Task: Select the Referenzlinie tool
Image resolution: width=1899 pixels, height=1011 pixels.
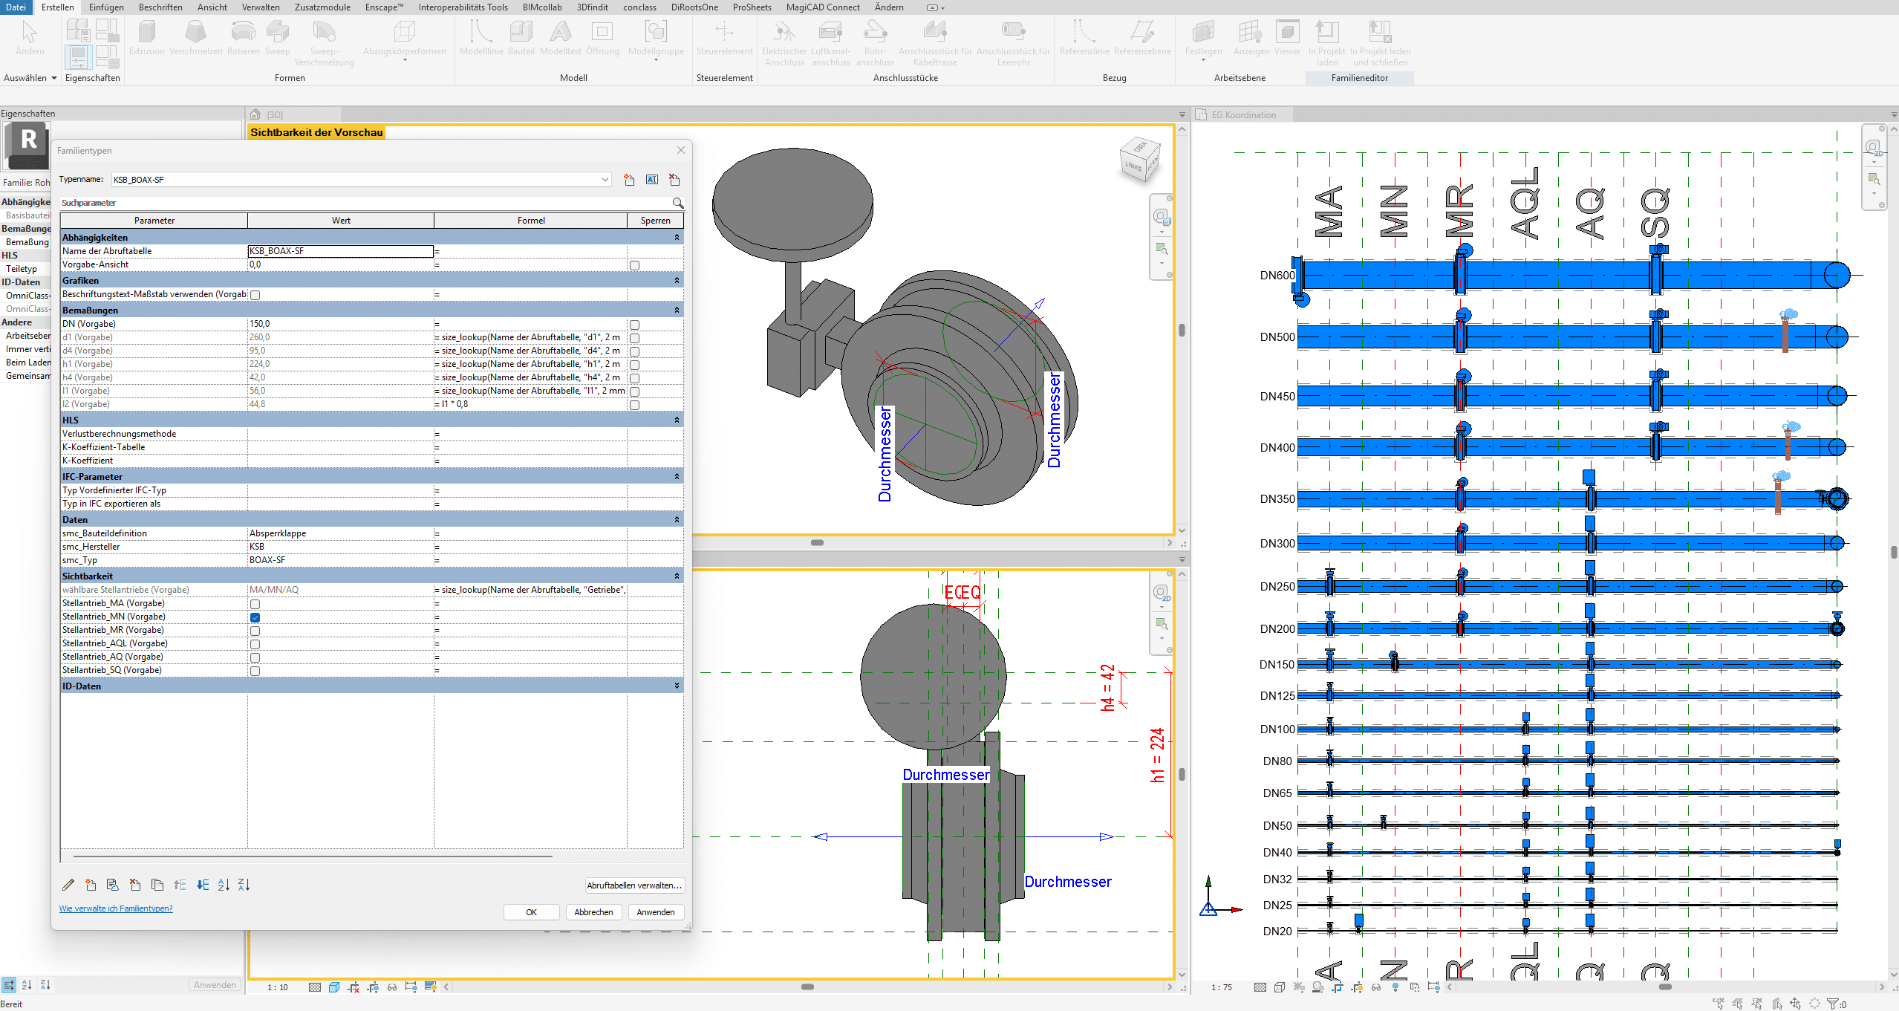Action: 1084,37
